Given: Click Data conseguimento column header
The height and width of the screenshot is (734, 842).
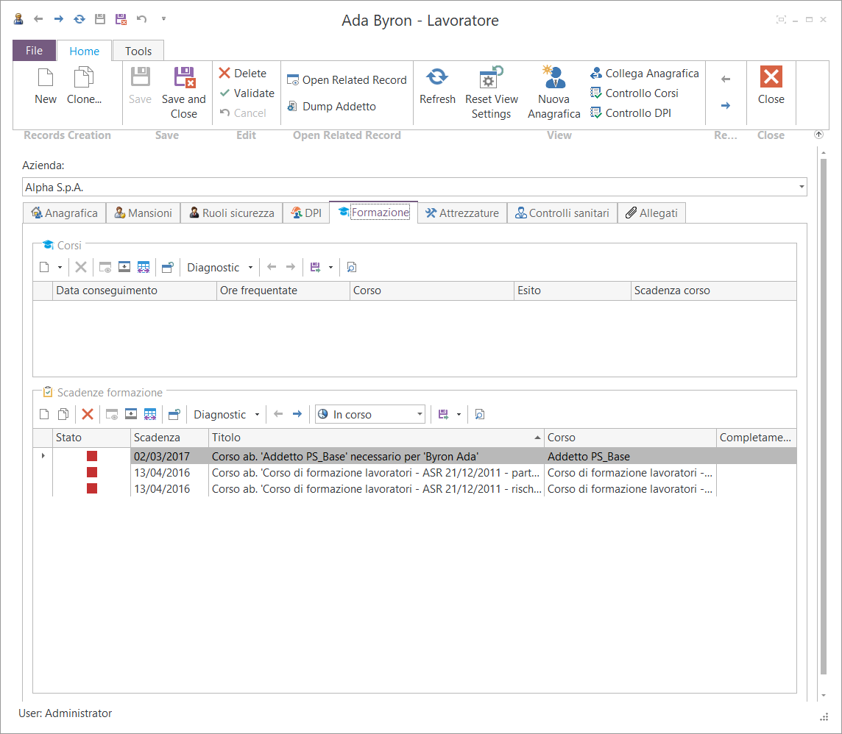Looking at the screenshot, I should 134,291.
